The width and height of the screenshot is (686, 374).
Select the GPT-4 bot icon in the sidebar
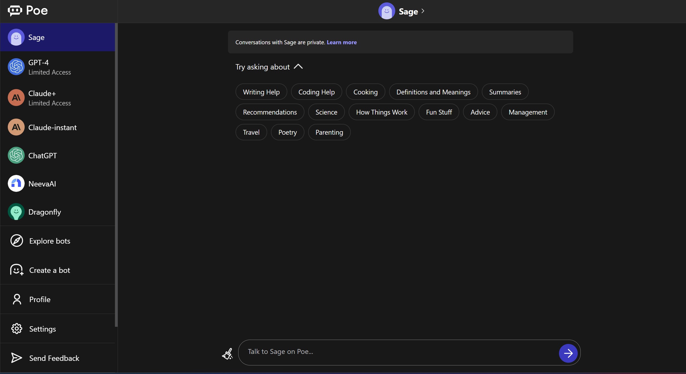(x=16, y=67)
